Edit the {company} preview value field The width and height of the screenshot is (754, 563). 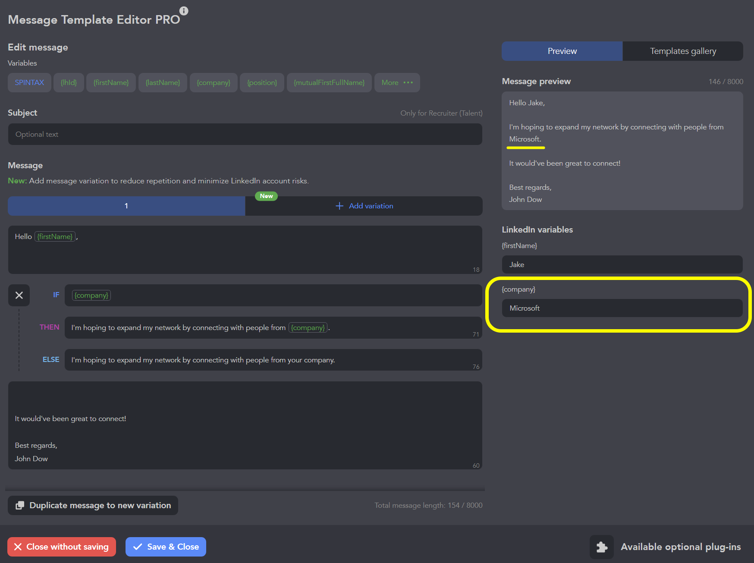[622, 308]
